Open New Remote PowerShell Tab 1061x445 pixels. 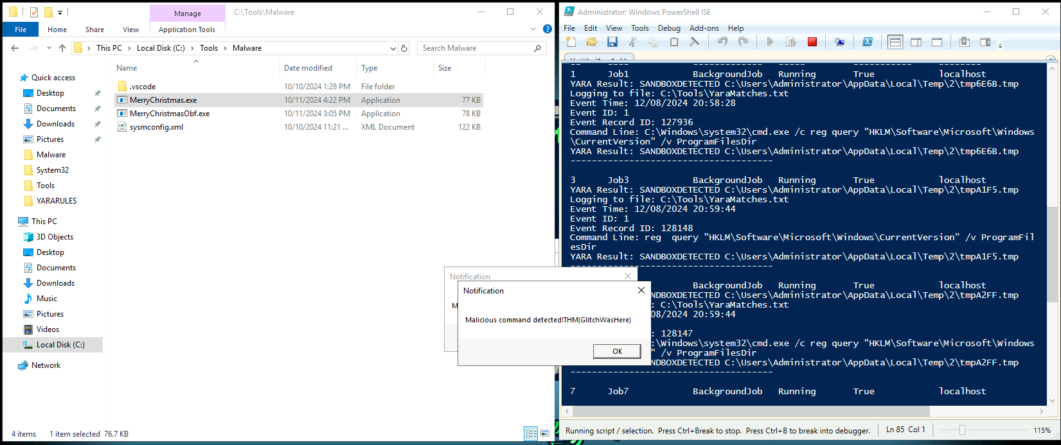(x=840, y=42)
